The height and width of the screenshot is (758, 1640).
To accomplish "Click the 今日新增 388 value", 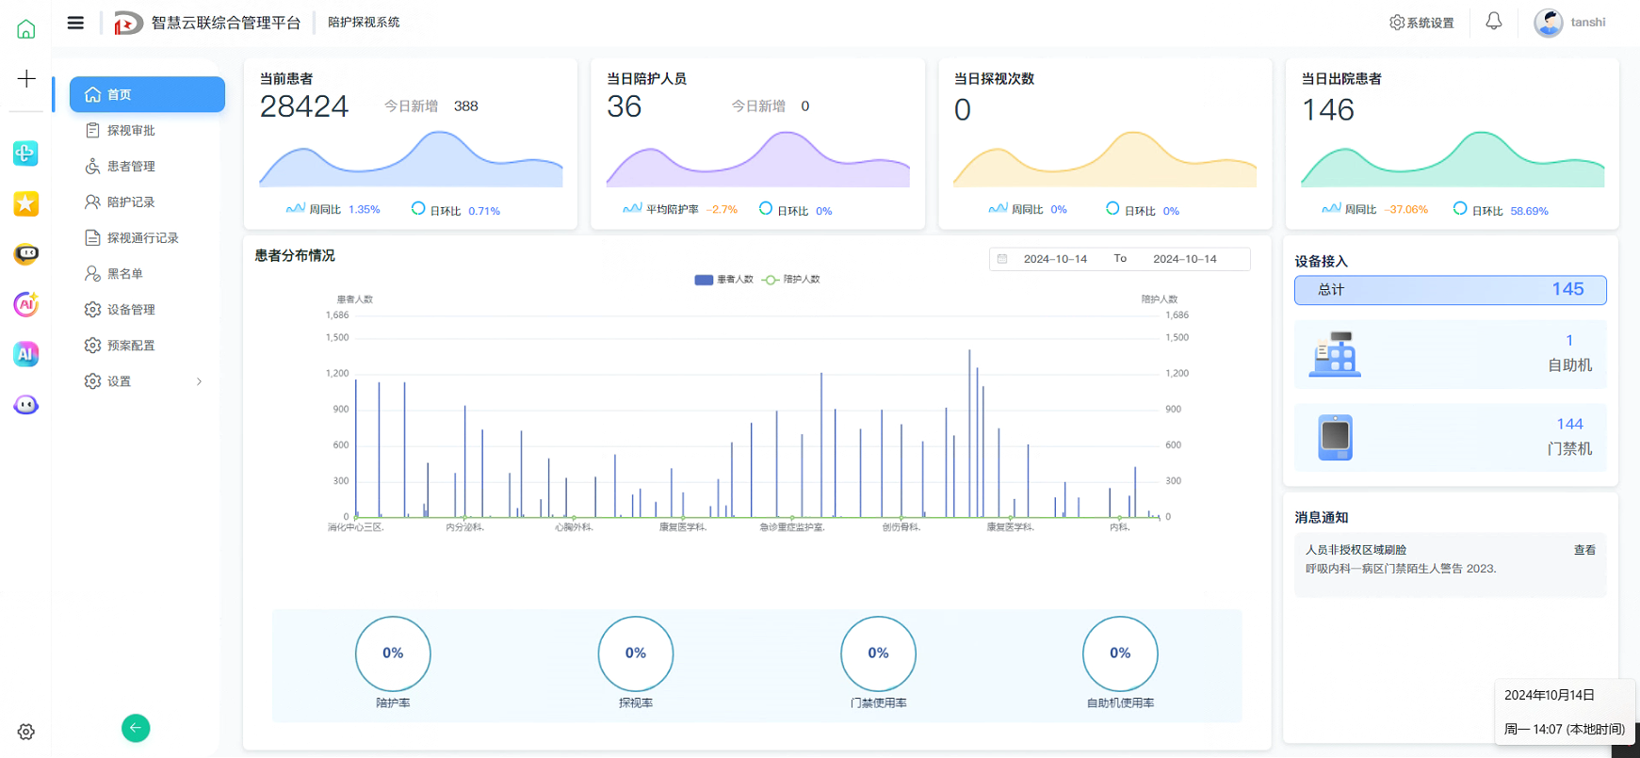I will pyautogui.click(x=465, y=106).
